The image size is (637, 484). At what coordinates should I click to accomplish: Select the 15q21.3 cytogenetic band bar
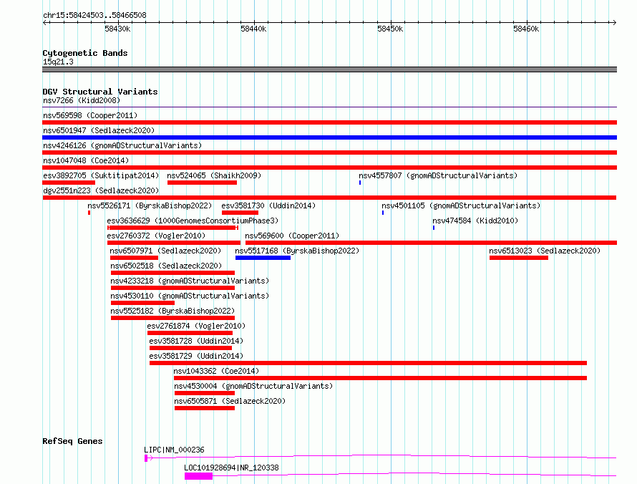click(x=329, y=69)
